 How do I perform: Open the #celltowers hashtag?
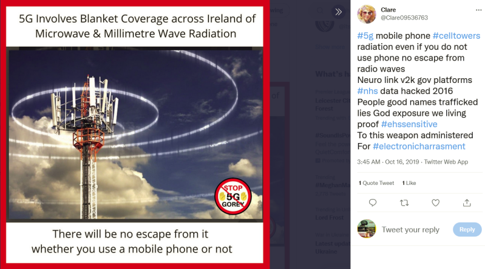tap(456, 36)
